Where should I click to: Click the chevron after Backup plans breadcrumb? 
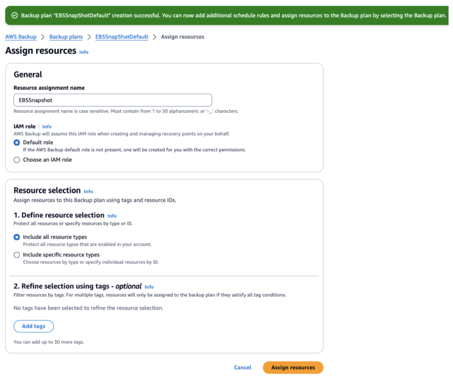[x=89, y=37]
